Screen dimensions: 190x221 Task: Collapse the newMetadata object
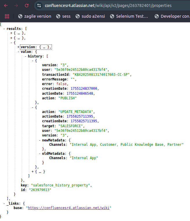click(40, 140)
